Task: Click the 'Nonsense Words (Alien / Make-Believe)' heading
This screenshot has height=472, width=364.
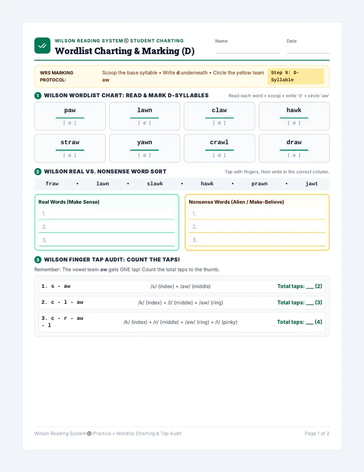Action: [x=236, y=202]
